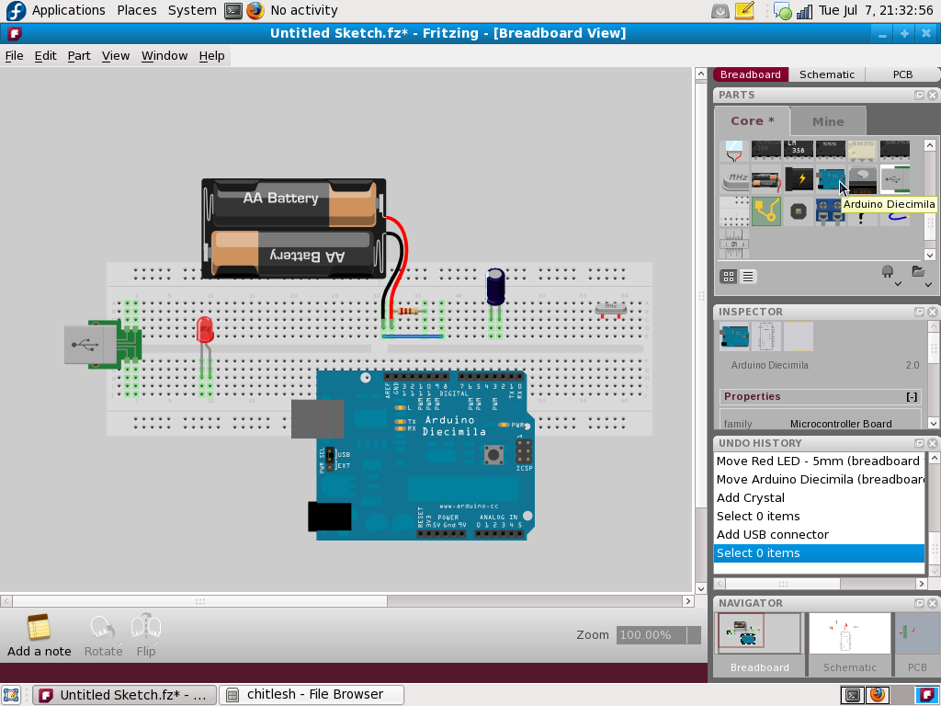The image size is (941, 706).
Task: Switch to chitlesh File Browser taskbar window
Action: 312,695
